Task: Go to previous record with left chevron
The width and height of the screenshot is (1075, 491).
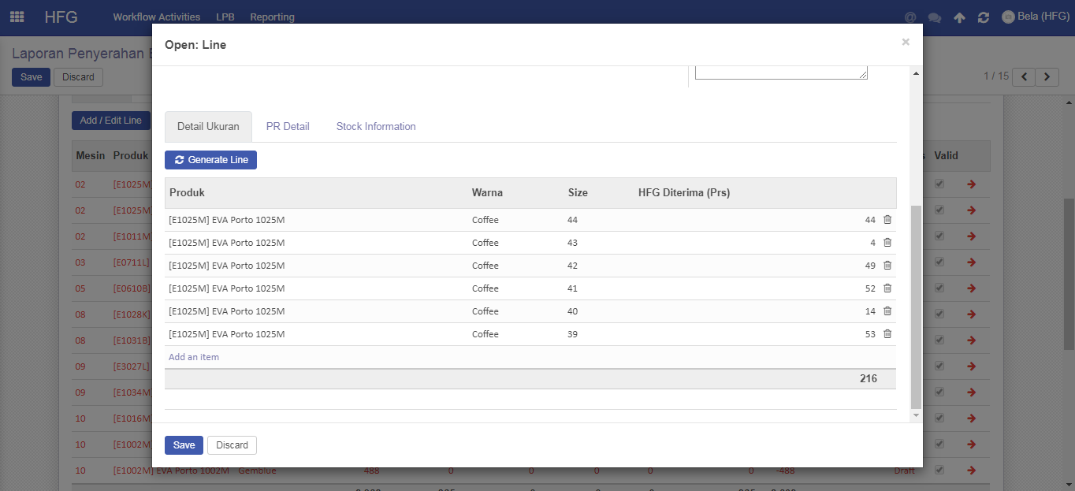Action: click(1024, 76)
